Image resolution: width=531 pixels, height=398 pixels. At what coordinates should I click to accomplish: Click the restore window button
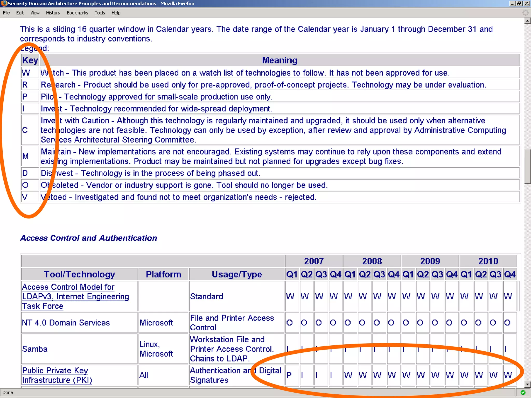tap(519, 3)
